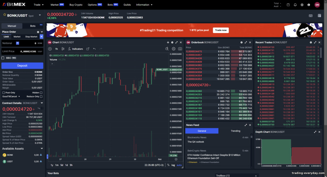
Task: Change candlestick chart type icon
Action: pyautogui.click(x=63, y=49)
